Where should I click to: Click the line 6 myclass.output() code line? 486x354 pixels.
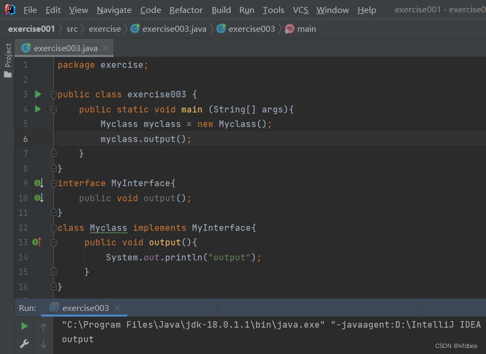[x=146, y=139]
